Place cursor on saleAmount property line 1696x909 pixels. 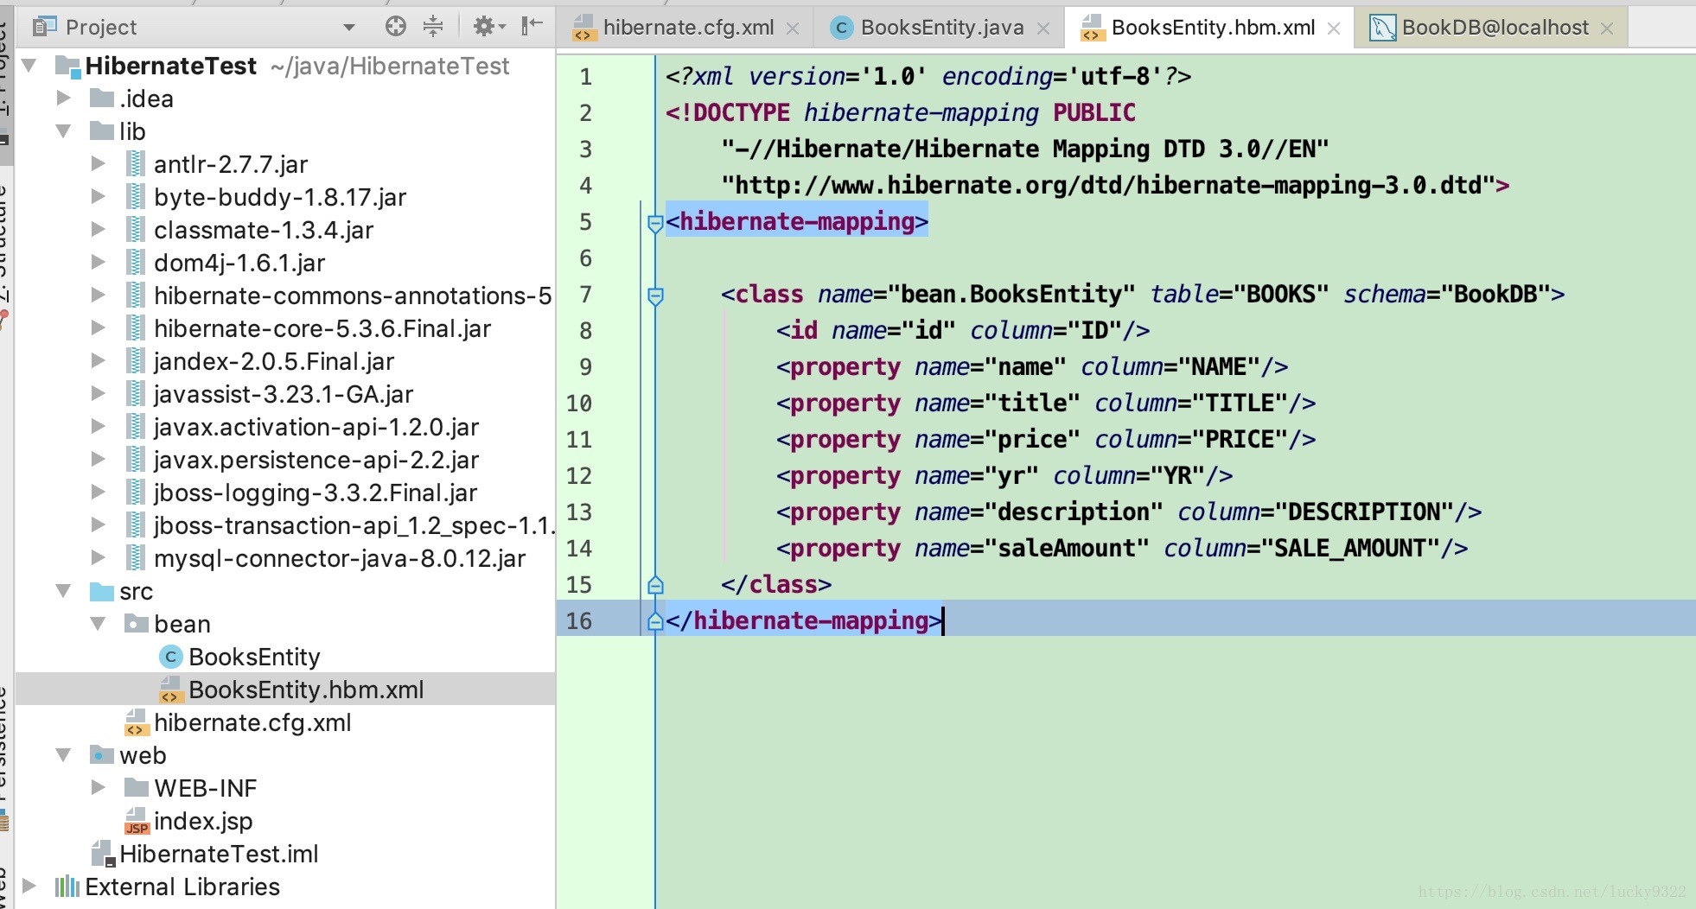1121,548
